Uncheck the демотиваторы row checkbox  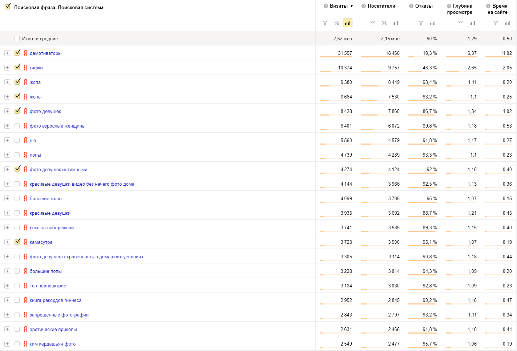[17, 53]
